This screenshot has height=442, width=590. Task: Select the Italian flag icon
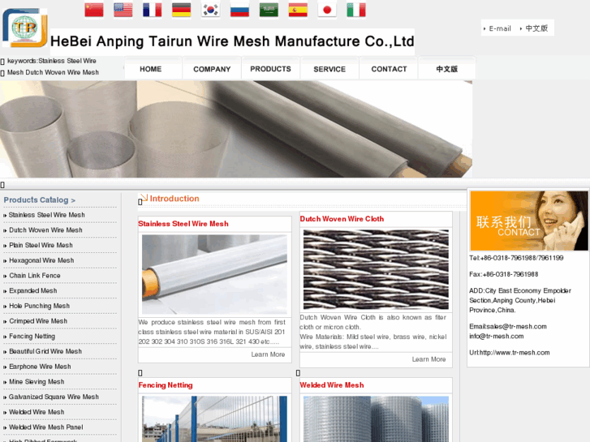coord(356,10)
